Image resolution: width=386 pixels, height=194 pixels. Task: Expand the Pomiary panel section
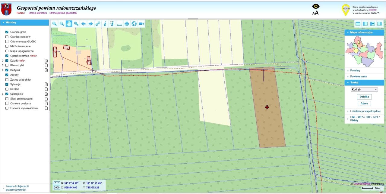point(355,70)
